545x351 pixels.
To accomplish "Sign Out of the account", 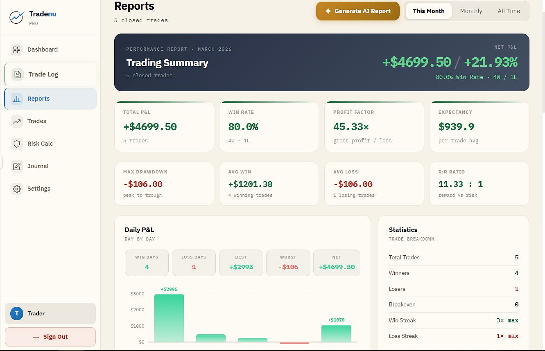I will (x=50, y=337).
